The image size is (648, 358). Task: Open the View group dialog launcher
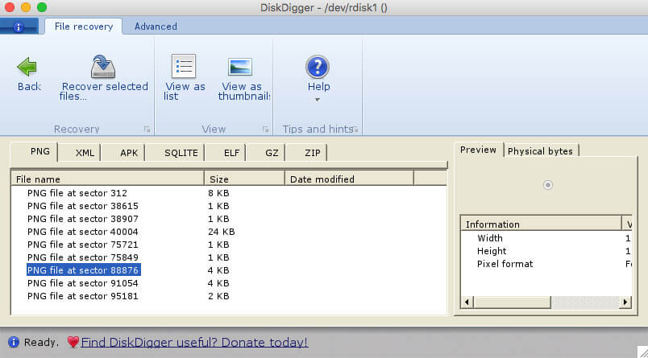click(x=265, y=130)
